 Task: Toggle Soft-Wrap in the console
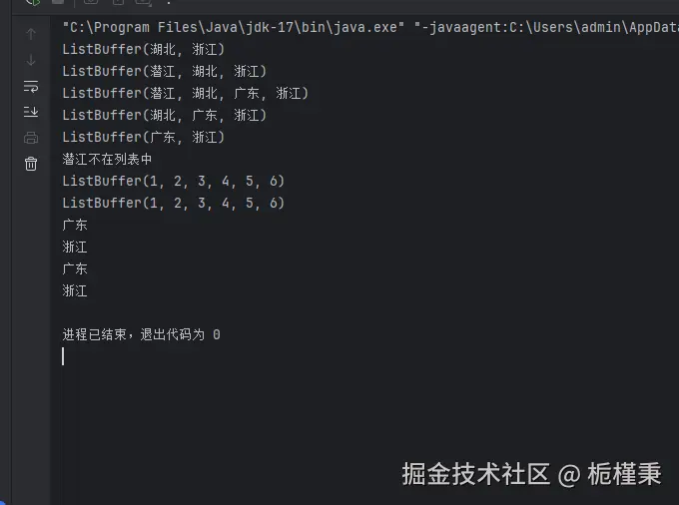click(x=31, y=86)
